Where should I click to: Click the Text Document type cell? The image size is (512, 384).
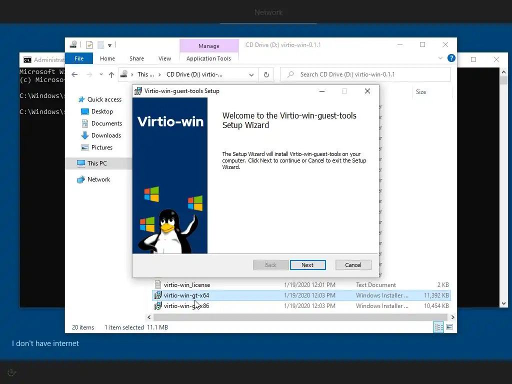click(x=376, y=284)
